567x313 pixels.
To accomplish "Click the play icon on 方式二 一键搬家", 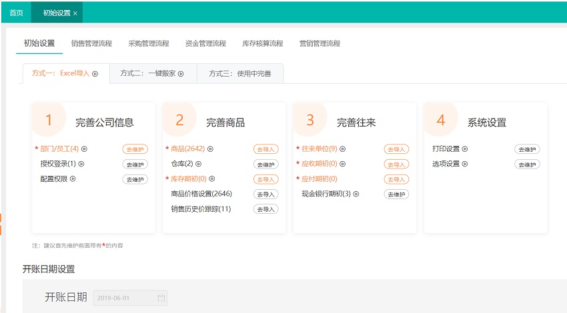I will [181, 74].
